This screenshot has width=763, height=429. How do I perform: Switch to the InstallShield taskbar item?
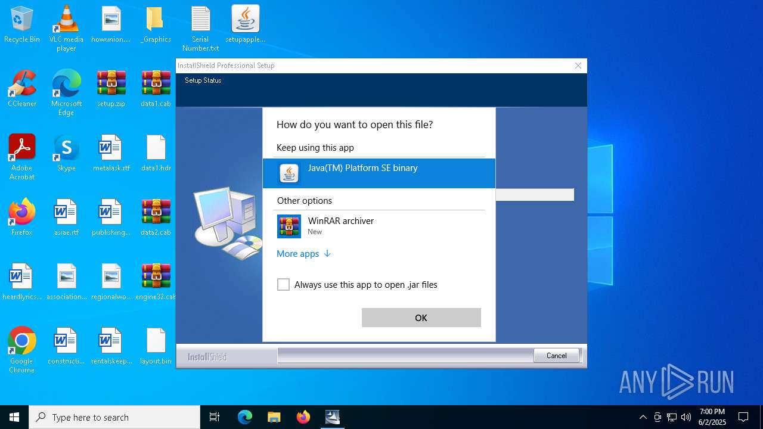click(332, 417)
